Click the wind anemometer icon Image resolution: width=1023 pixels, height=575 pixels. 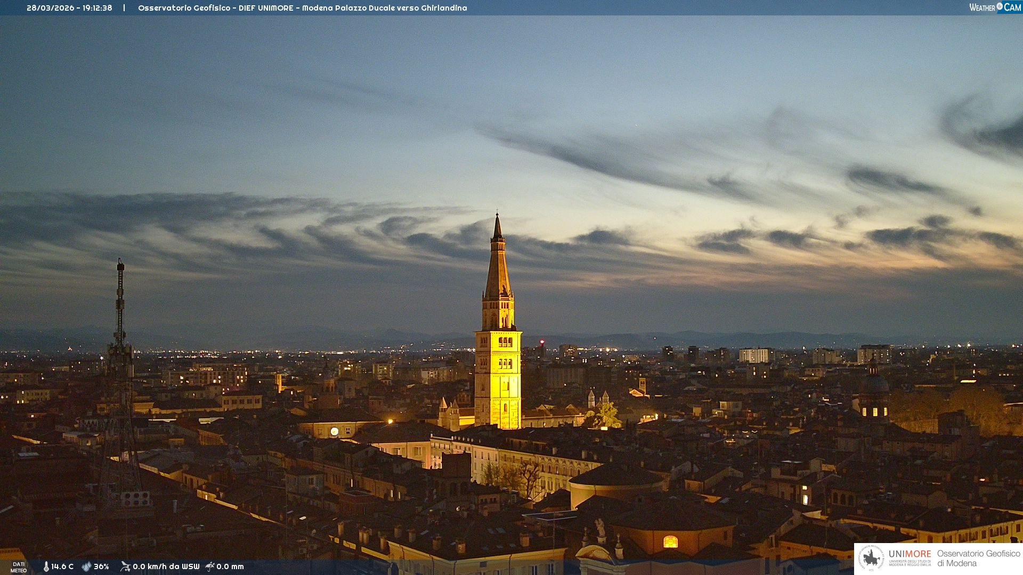(125, 566)
